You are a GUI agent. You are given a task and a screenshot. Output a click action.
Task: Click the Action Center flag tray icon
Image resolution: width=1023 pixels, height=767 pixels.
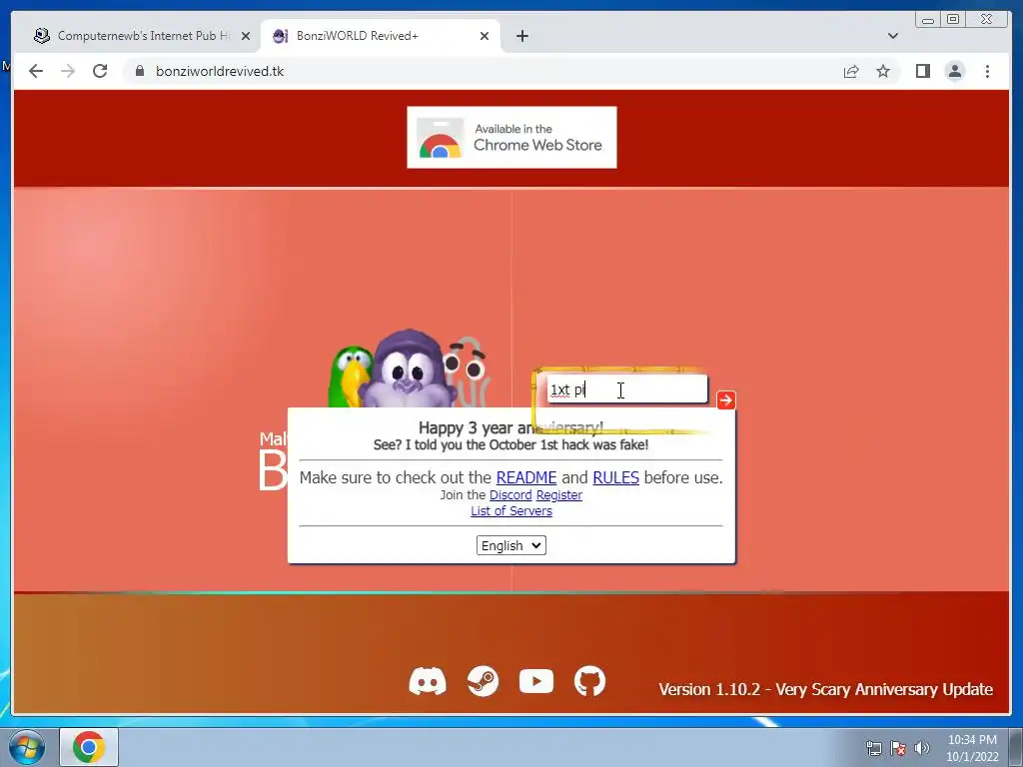pyautogui.click(x=898, y=748)
